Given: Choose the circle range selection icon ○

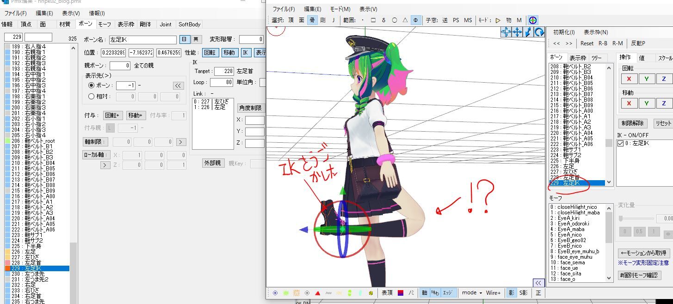Looking at the screenshot, I should pos(395,20).
